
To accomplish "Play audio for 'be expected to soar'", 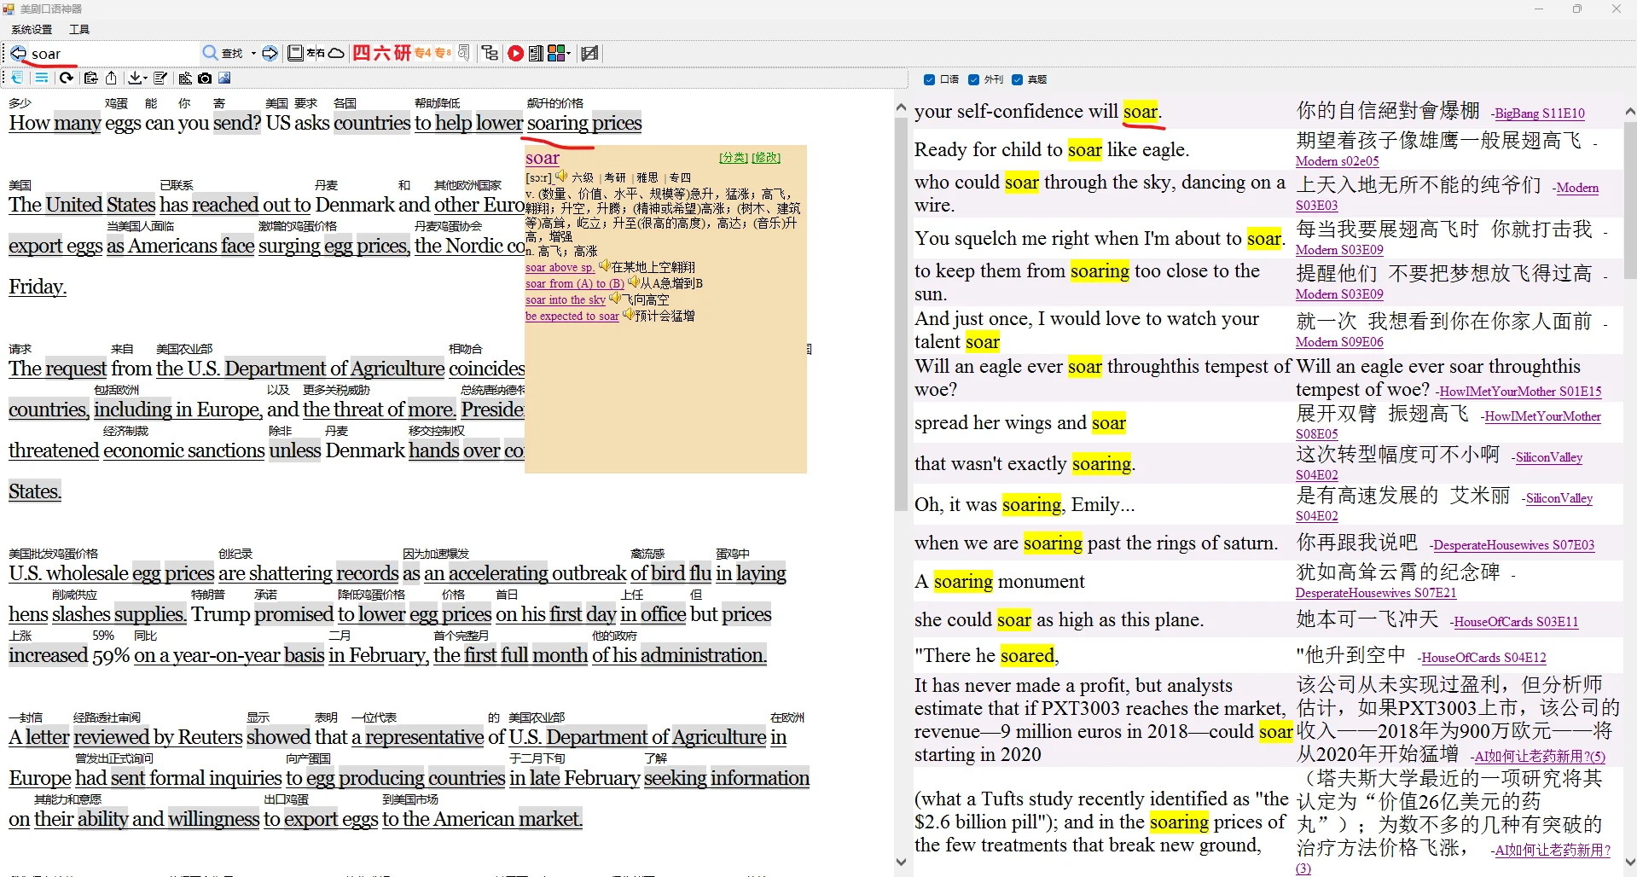I will (x=629, y=315).
